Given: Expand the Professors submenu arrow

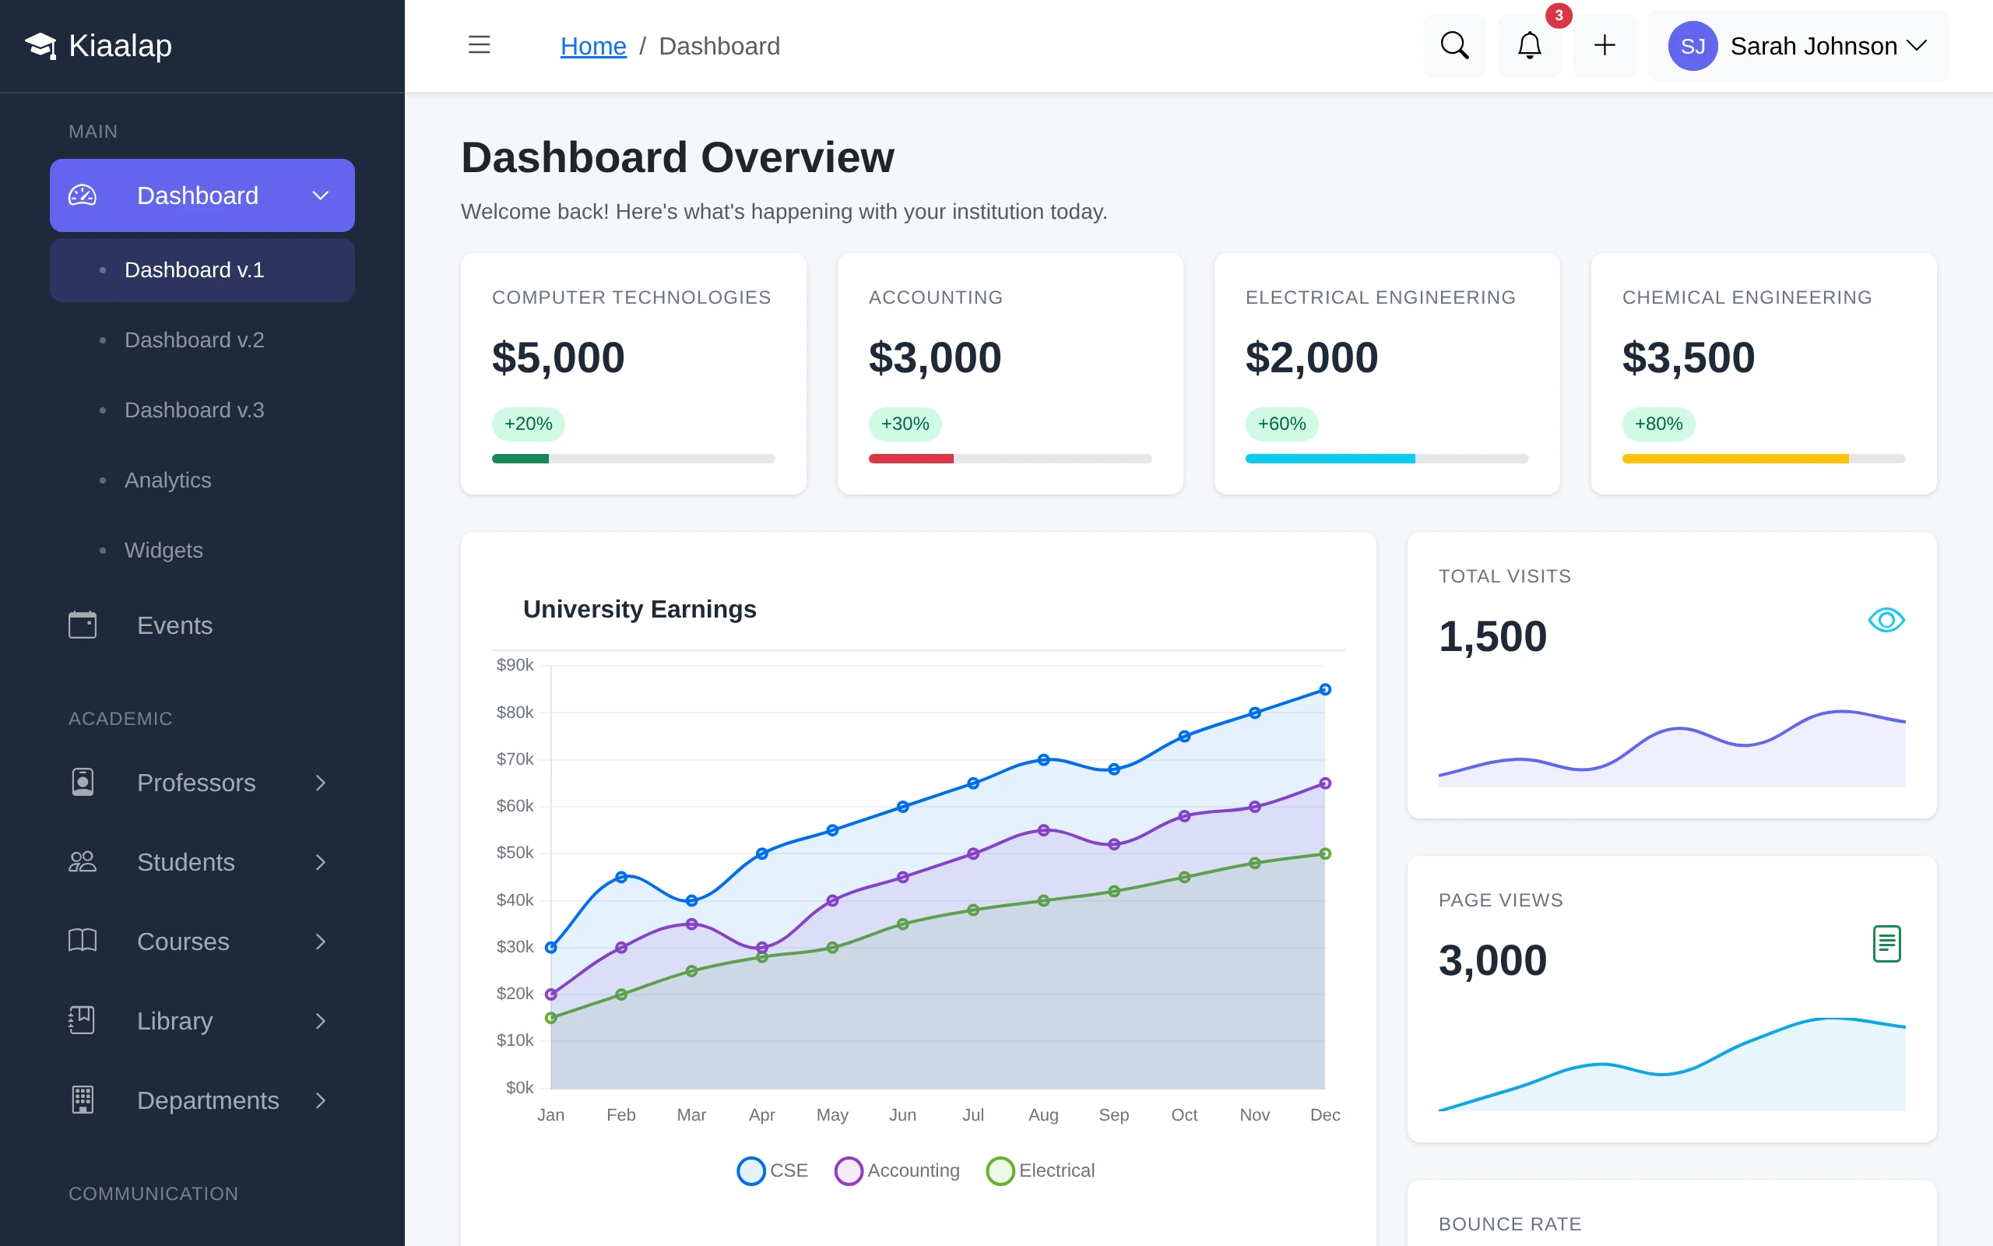Looking at the screenshot, I should [321, 782].
